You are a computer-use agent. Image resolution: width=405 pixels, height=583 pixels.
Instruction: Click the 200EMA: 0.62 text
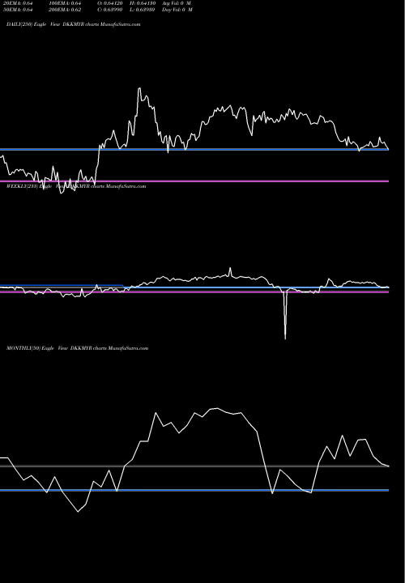[x=65, y=10]
